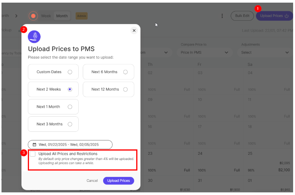Confirm with purple Upload Prices dialog button
This screenshot has width=295, height=195.
(x=119, y=181)
